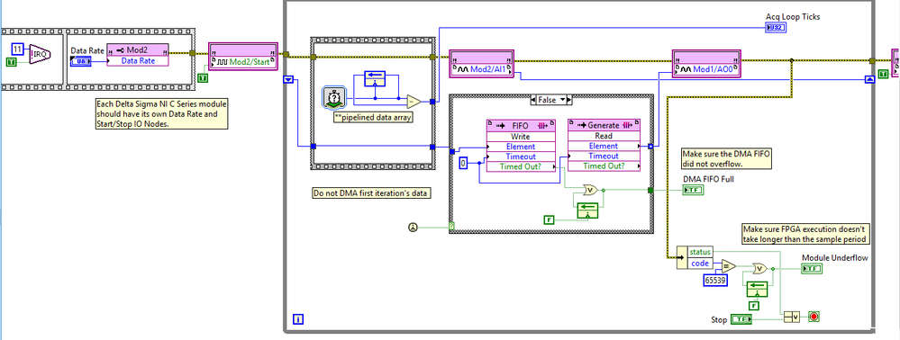
Task: Select the Compound OR node near Stop
Action: (792, 317)
